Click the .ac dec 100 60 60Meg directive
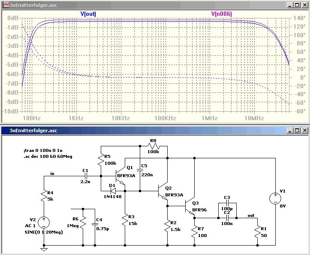Image resolution: width=310 pixels, height=255 pixels. pyautogui.click(x=48, y=157)
